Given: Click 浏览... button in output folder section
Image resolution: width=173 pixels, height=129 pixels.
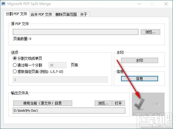Looking at the screenshot, I should (x=103, y=103).
